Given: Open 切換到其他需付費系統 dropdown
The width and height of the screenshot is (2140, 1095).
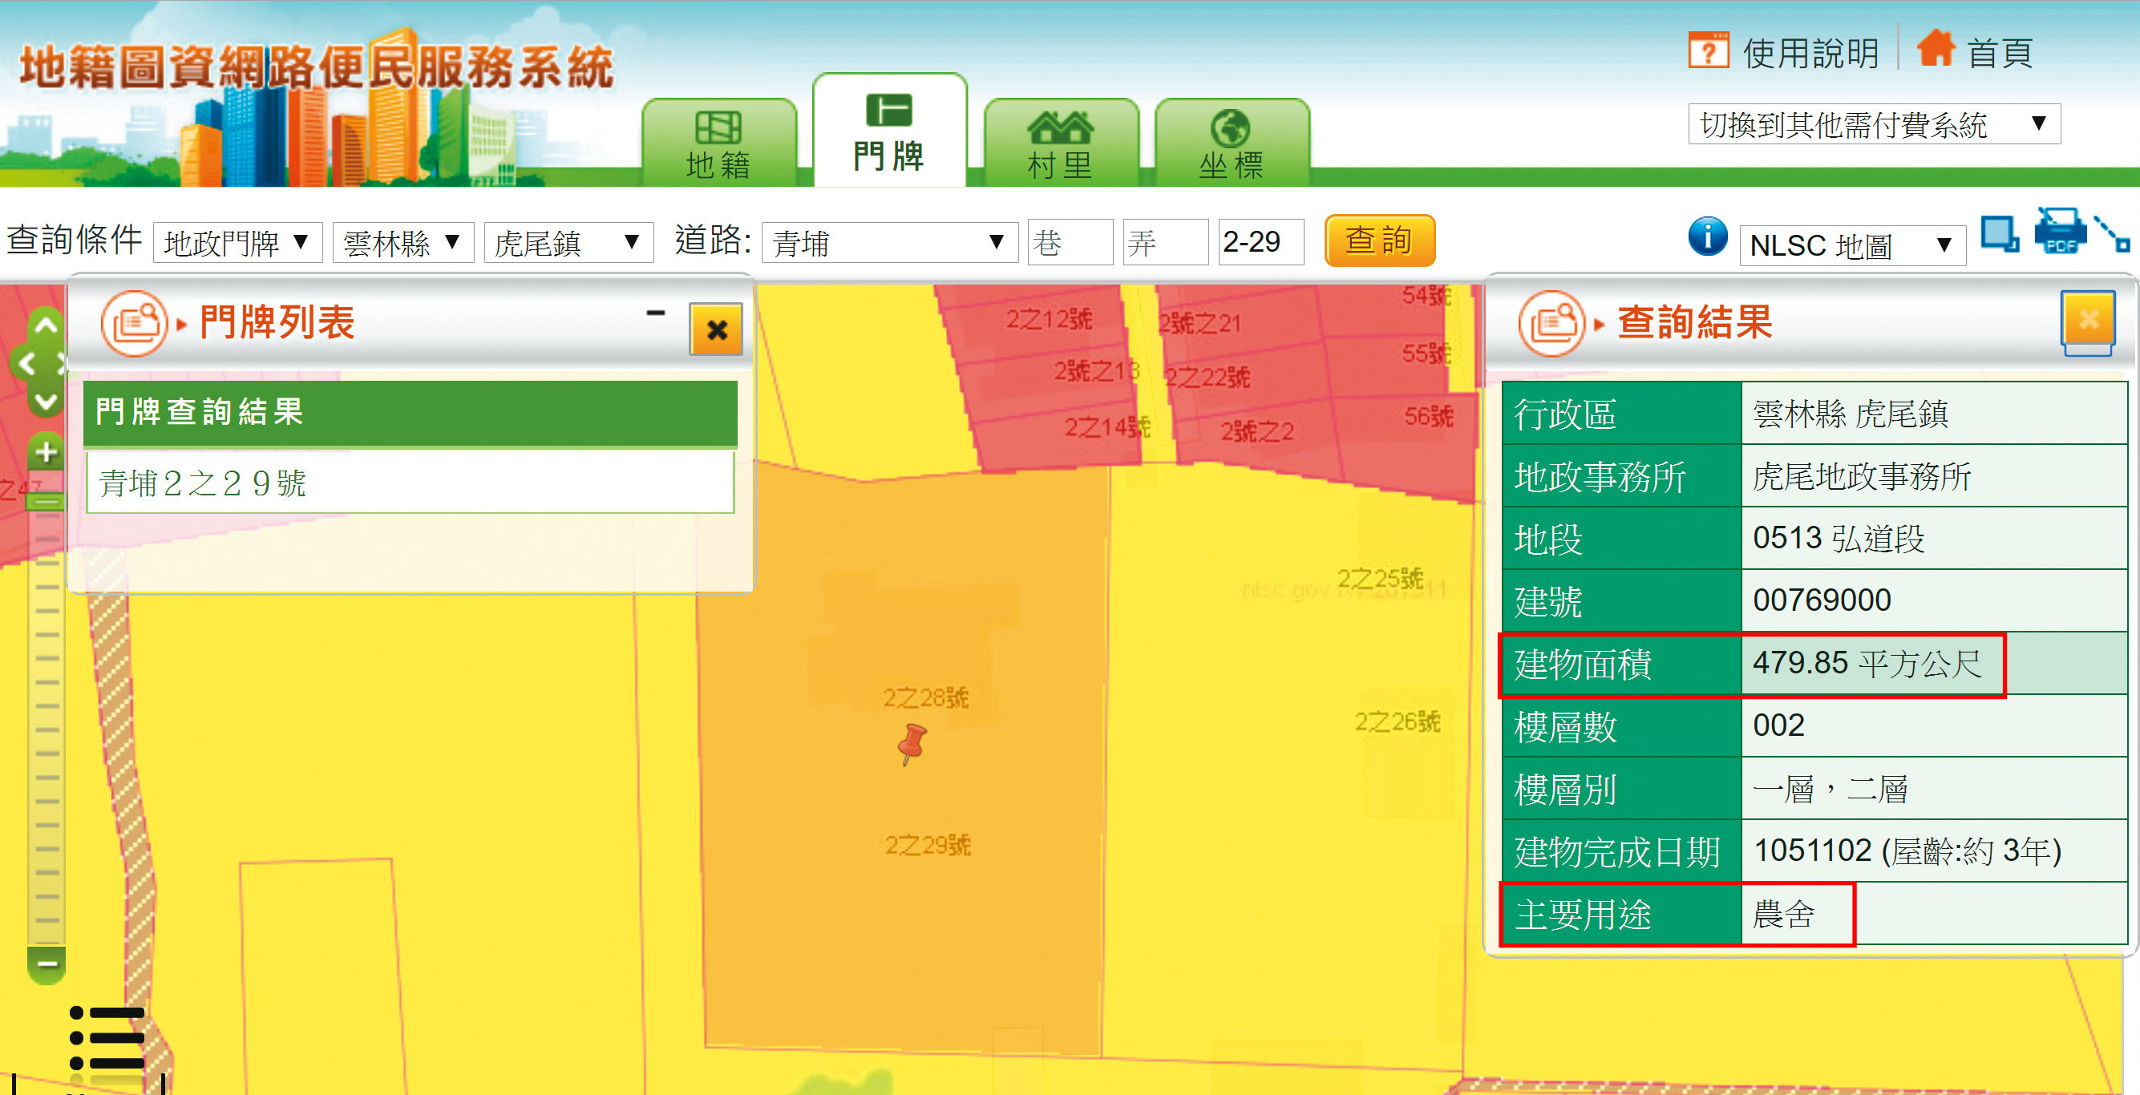Looking at the screenshot, I should [1874, 124].
